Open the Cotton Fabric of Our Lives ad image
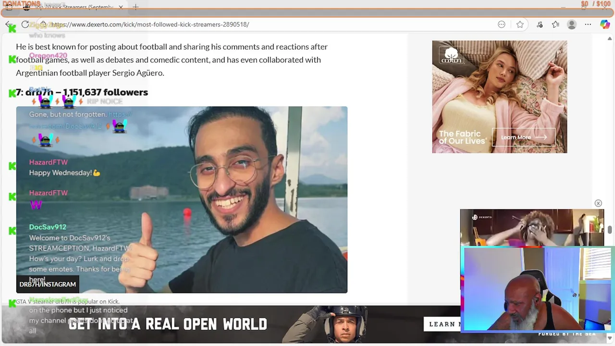The width and height of the screenshot is (615, 346). pyautogui.click(x=500, y=97)
